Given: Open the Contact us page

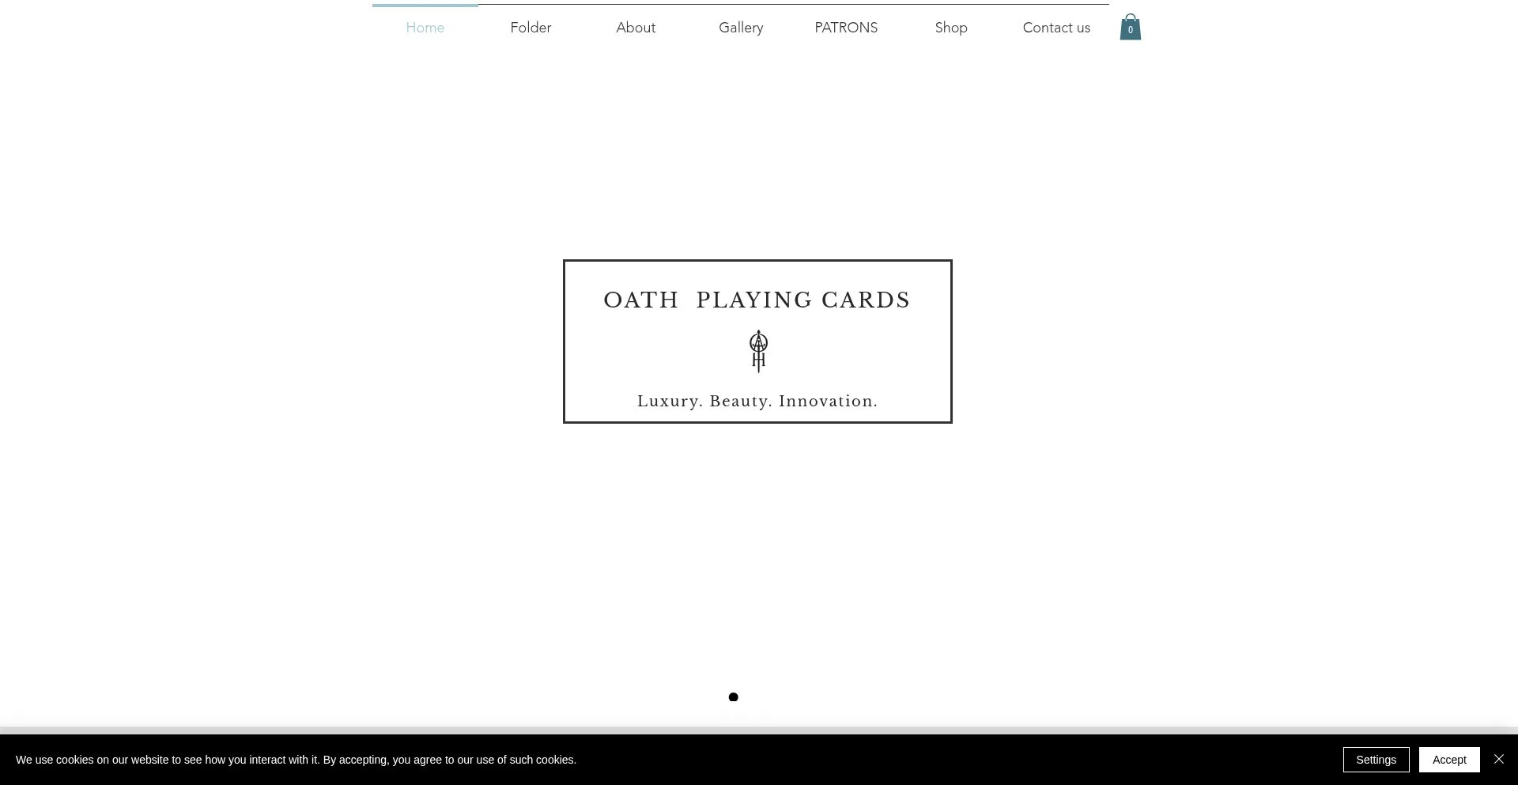Looking at the screenshot, I should [1056, 27].
